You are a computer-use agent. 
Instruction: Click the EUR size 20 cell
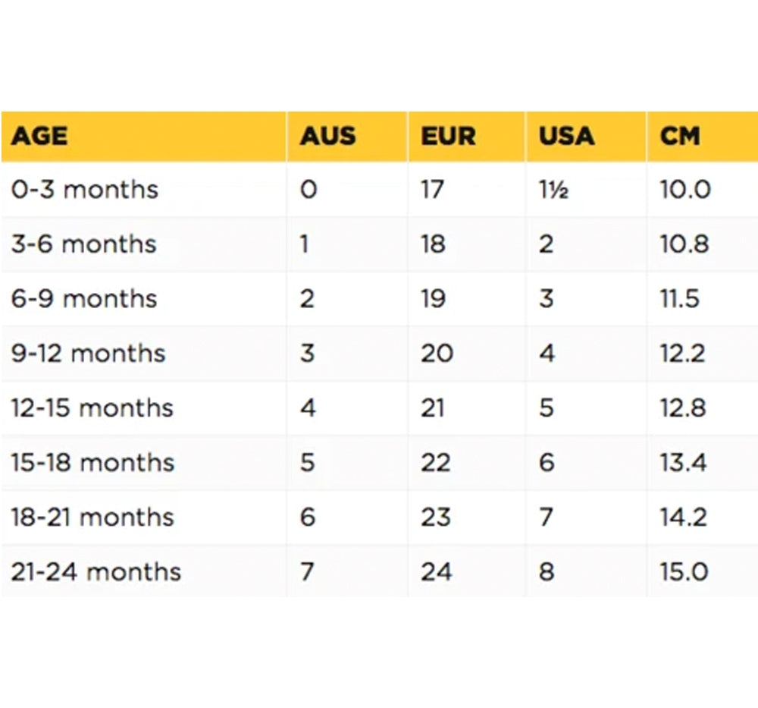(437, 354)
